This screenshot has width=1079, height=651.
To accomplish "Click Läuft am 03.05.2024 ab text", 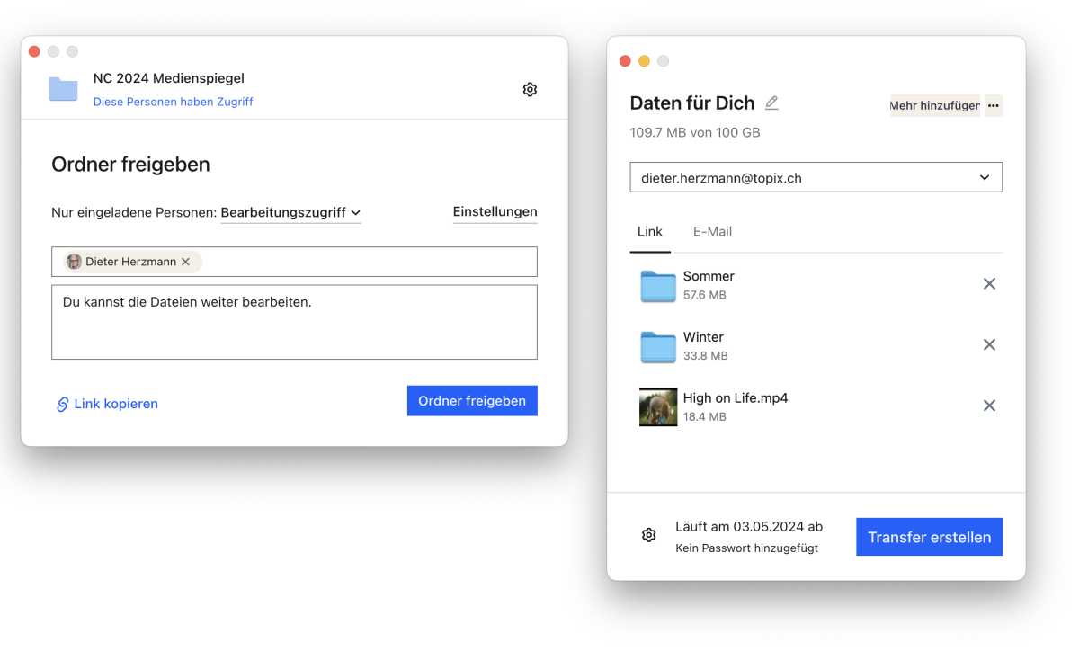I will tap(749, 526).
